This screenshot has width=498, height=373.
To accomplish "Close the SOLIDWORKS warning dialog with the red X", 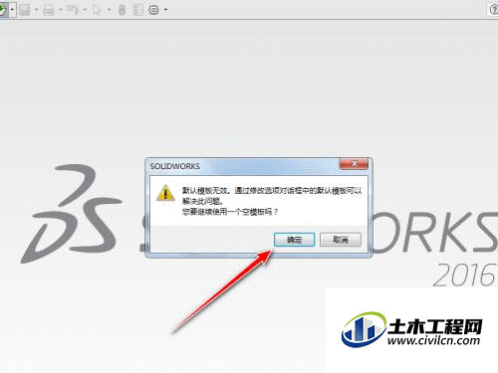I will tap(354, 163).
